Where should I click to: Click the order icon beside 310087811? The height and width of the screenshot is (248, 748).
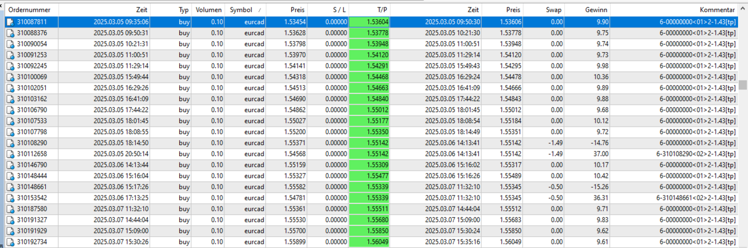10,22
